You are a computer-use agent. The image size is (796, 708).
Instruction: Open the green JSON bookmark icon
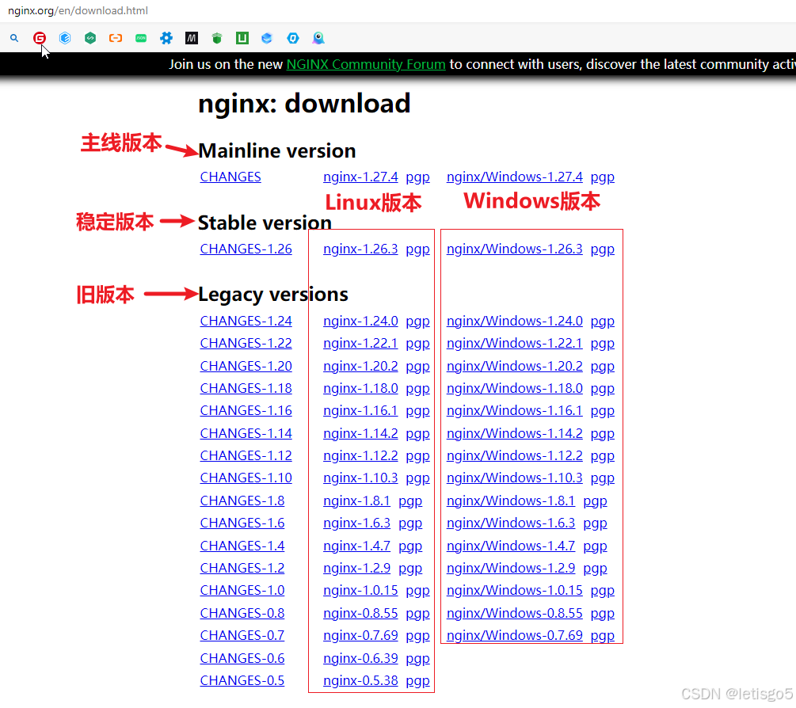(x=141, y=38)
